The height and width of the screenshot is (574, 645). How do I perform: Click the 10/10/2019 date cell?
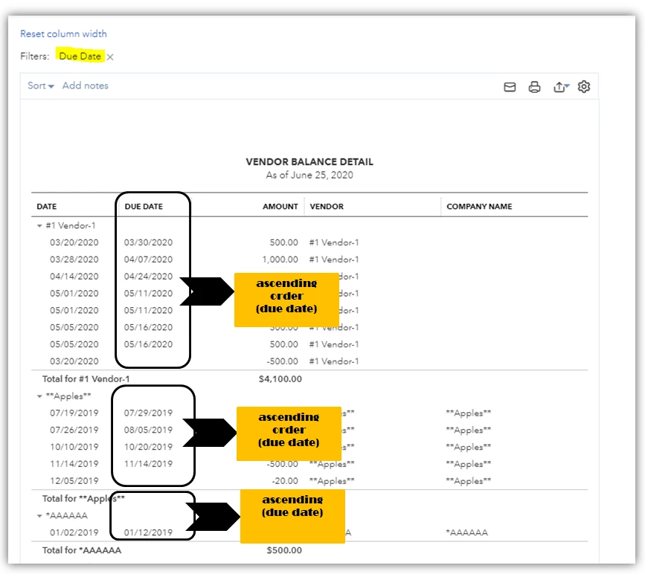point(74,447)
